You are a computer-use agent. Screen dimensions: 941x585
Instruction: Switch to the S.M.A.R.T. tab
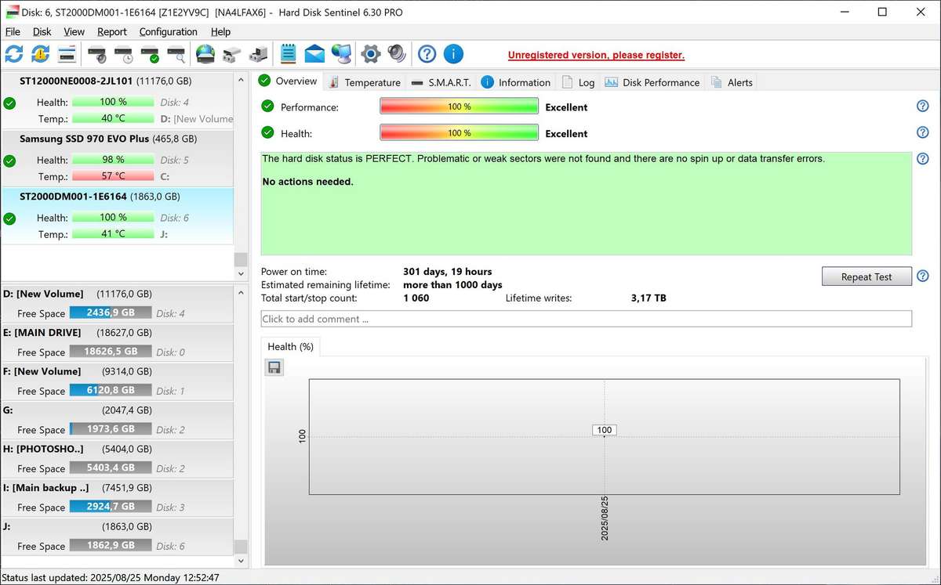coord(440,82)
